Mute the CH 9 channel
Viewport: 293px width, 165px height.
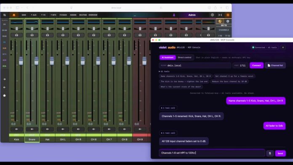point(140,129)
